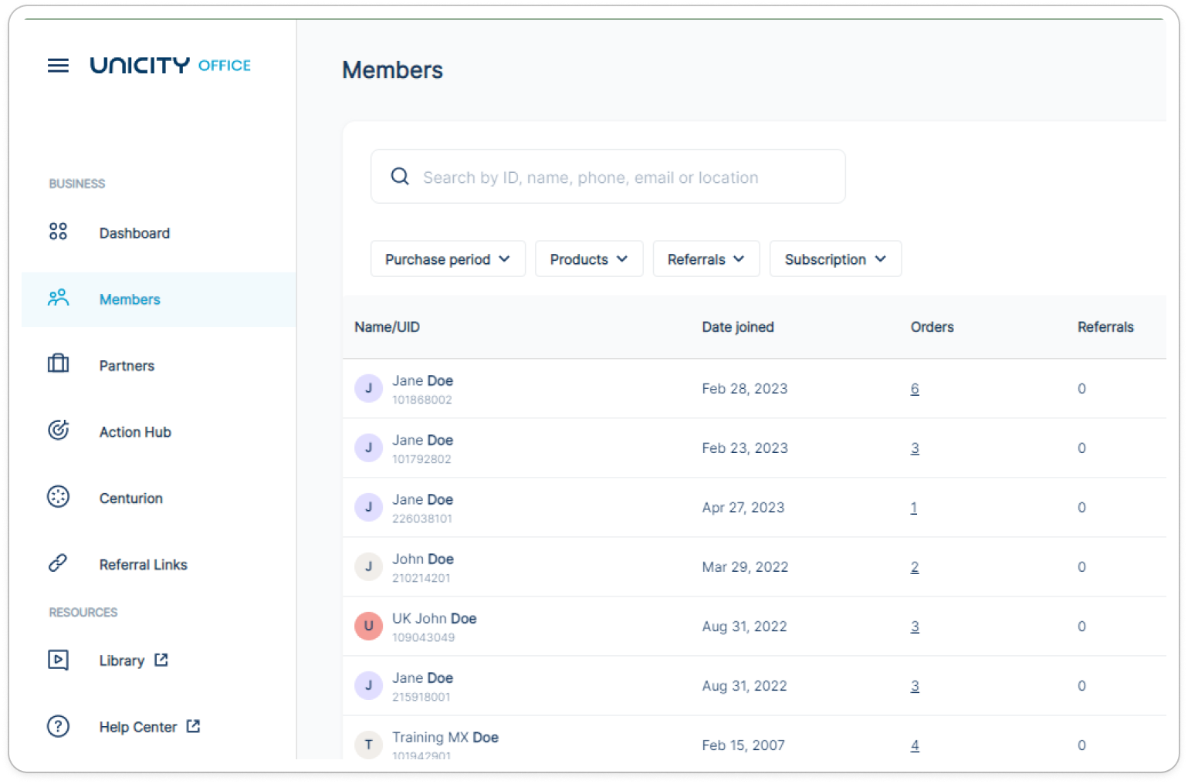The height and width of the screenshot is (784, 1188).
Task: Go to Centurion in the sidebar
Action: [130, 498]
